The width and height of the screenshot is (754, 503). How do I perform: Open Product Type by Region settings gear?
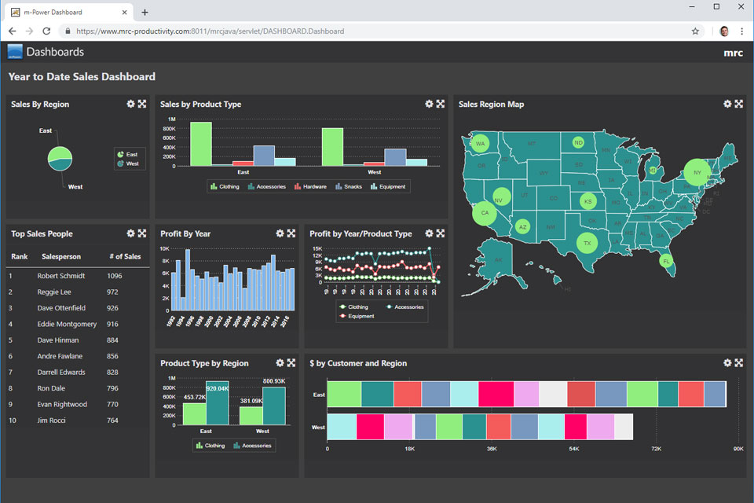pos(280,363)
